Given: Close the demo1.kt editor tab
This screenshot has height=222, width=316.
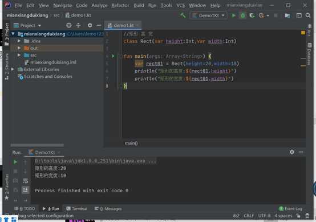Looking at the screenshot, I should tap(137, 26).
